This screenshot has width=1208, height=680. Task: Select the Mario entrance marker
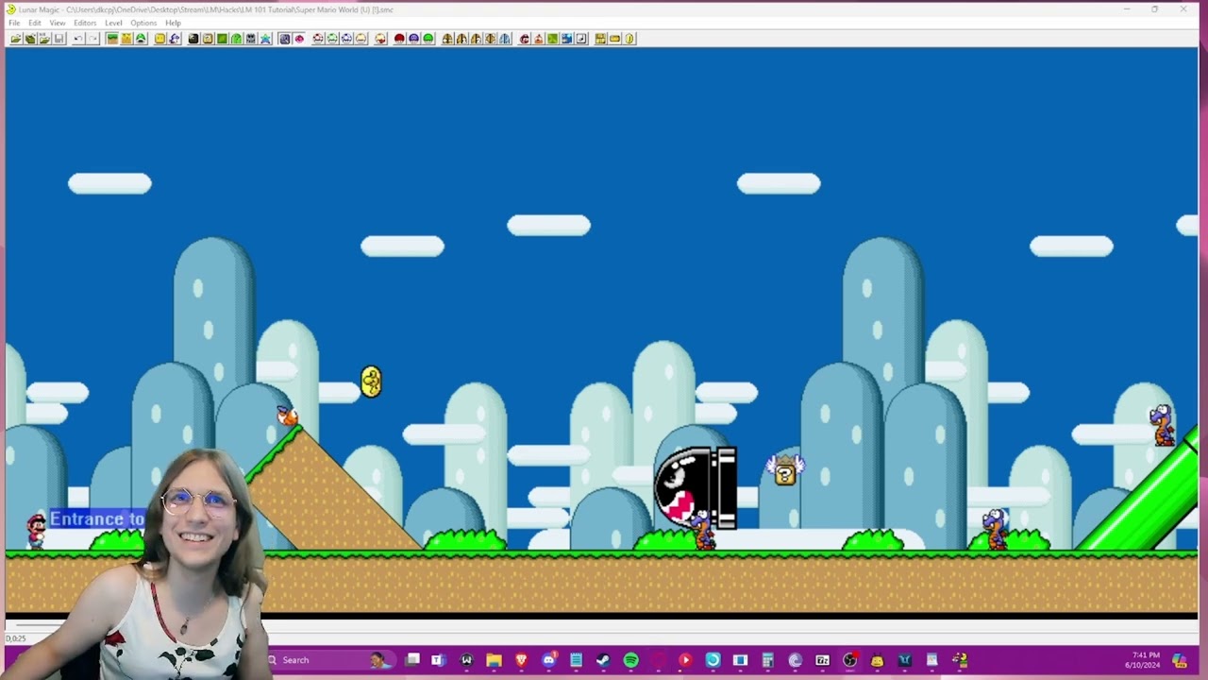[x=36, y=530]
